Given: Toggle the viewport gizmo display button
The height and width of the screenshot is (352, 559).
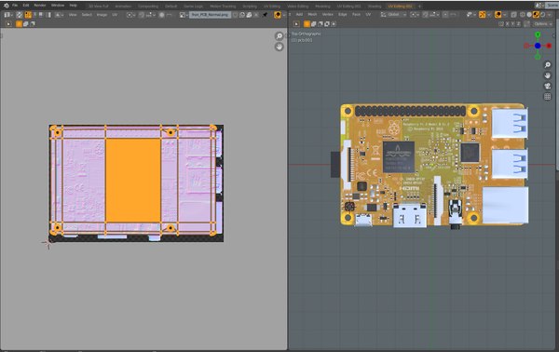Looking at the screenshot, I should 483,15.
